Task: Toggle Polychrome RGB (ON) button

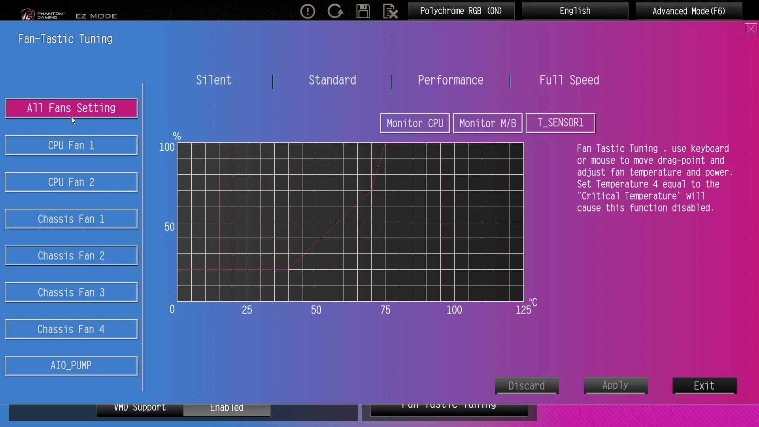Action: (461, 11)
